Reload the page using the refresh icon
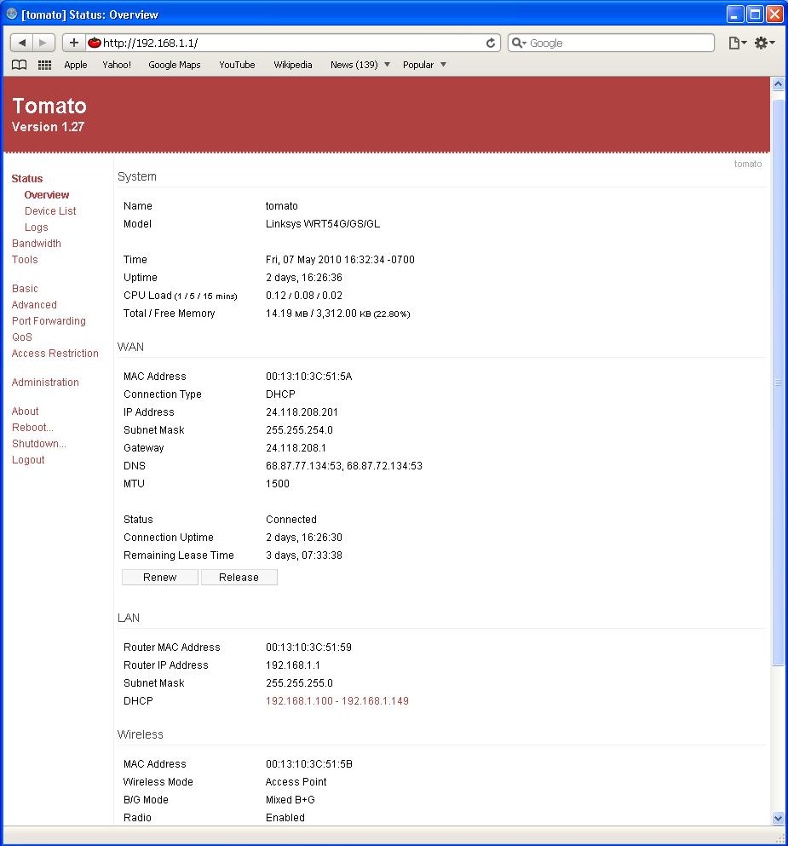The width and height of the screenshot is (788, 846). pos(491,43)
